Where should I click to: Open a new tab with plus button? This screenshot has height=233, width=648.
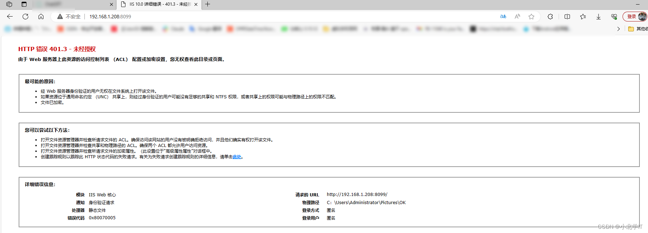click(208, 4)
